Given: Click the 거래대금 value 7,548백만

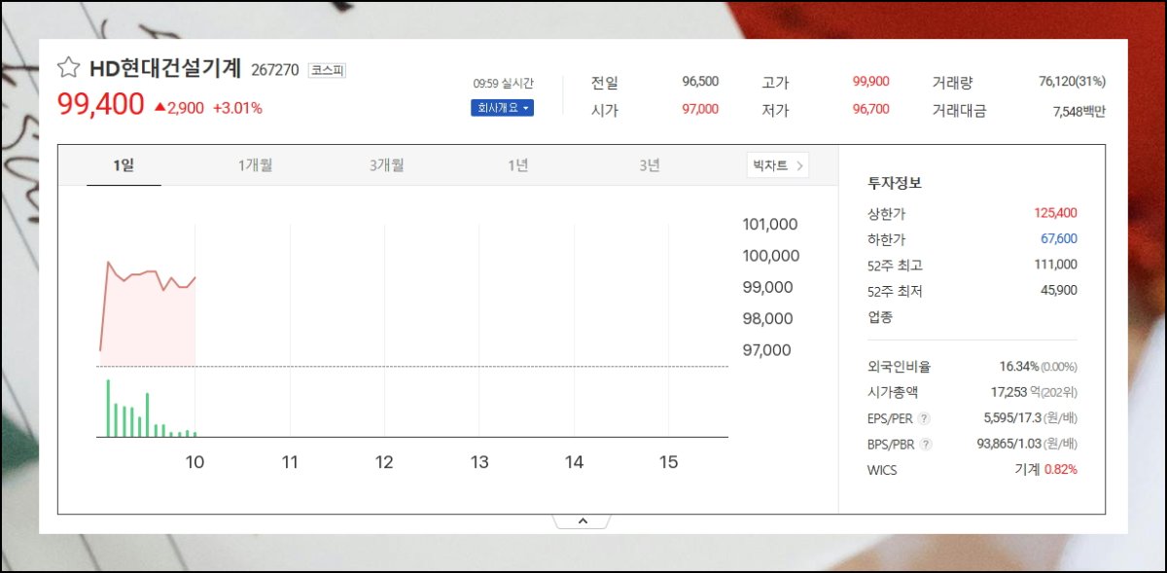Looking at the screenshot, I should [1079, 111].
